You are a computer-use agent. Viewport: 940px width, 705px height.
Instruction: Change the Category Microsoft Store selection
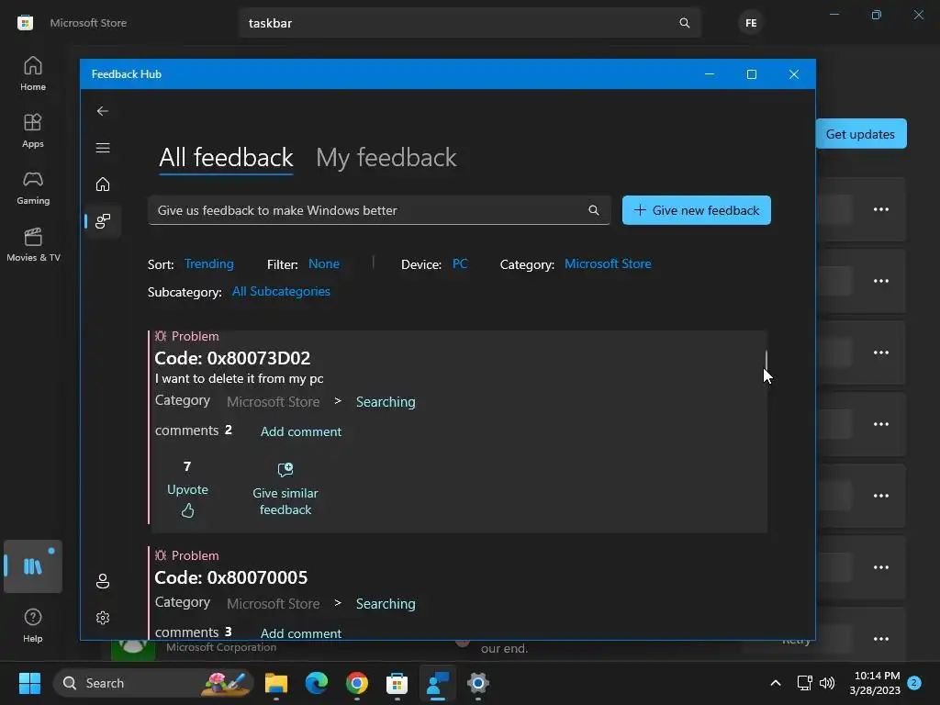click(x=608, y=263)
